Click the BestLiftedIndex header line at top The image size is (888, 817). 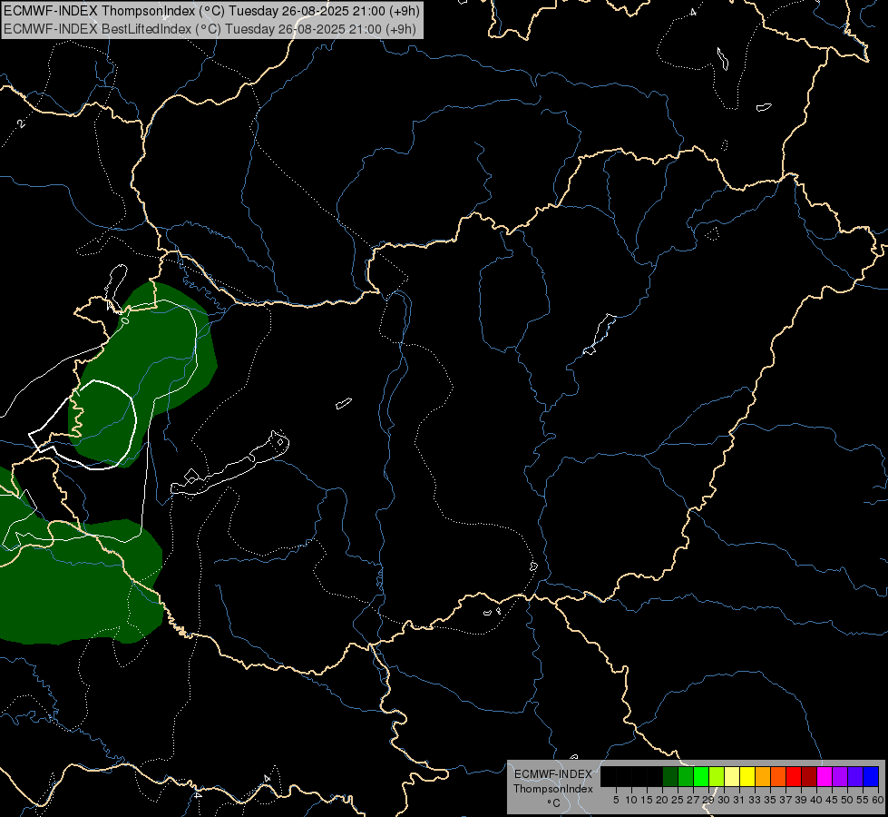[210, 29]
